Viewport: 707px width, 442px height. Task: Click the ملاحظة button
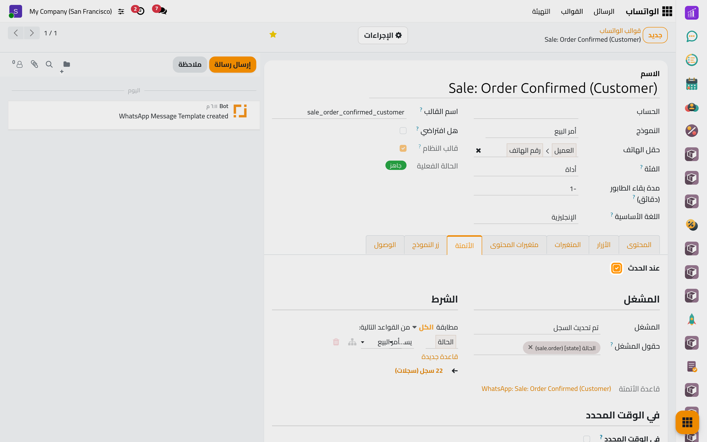(190, 64)
